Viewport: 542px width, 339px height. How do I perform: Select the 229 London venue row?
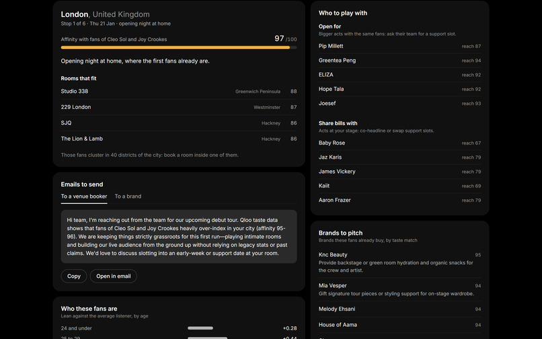[179, 107]
